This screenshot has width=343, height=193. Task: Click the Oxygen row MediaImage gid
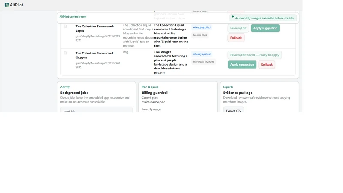pyautogui.click(x=98, y=65)
